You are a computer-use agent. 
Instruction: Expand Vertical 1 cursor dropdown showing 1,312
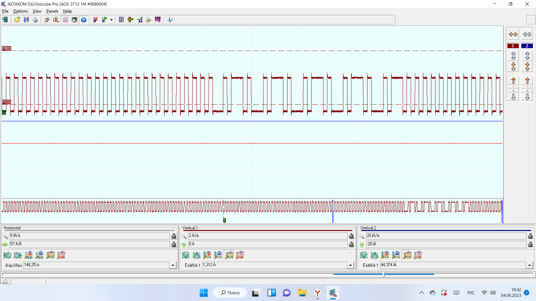[350, 265]
